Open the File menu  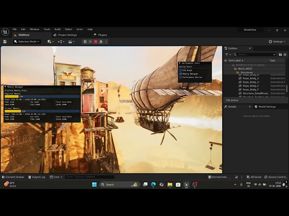point(14,29)
